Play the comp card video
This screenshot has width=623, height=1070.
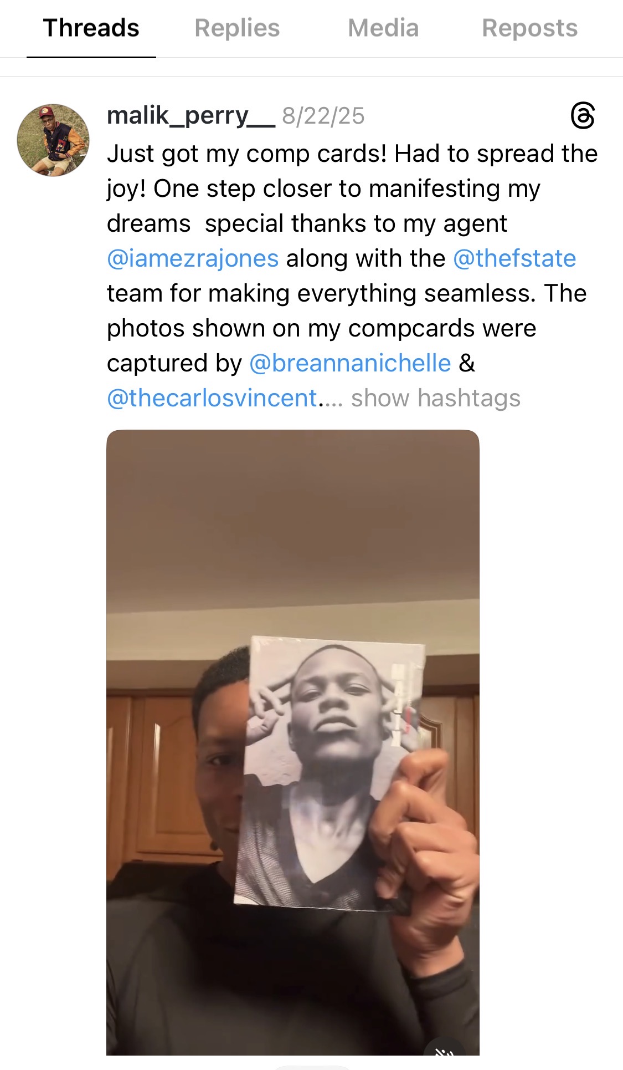pos(292,554)
